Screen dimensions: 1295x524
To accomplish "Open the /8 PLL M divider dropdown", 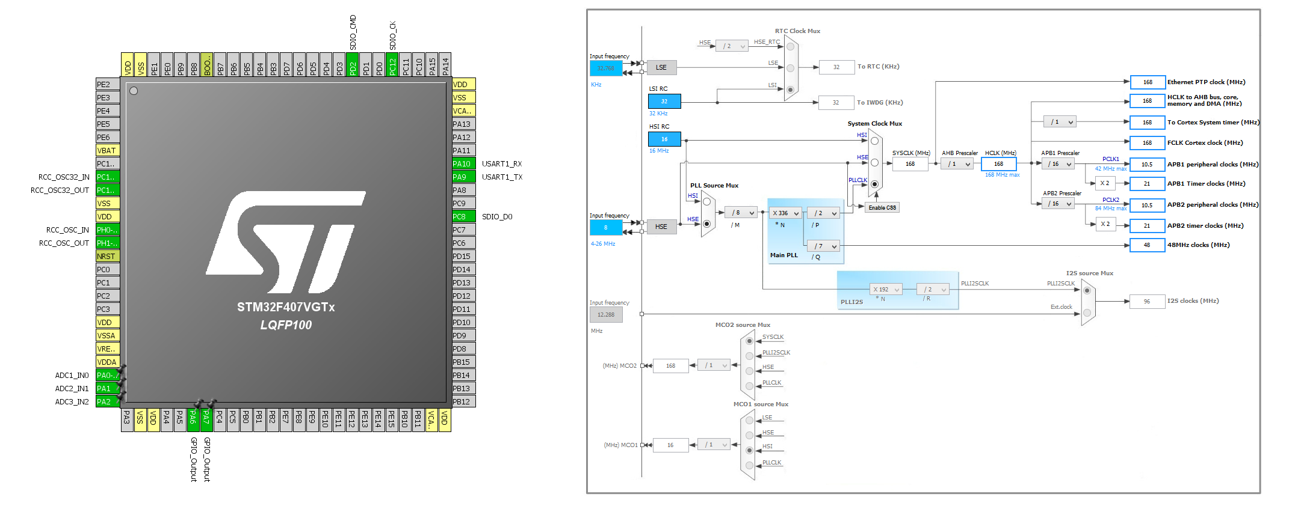I will pyautogui.click(x=741, y=213).
